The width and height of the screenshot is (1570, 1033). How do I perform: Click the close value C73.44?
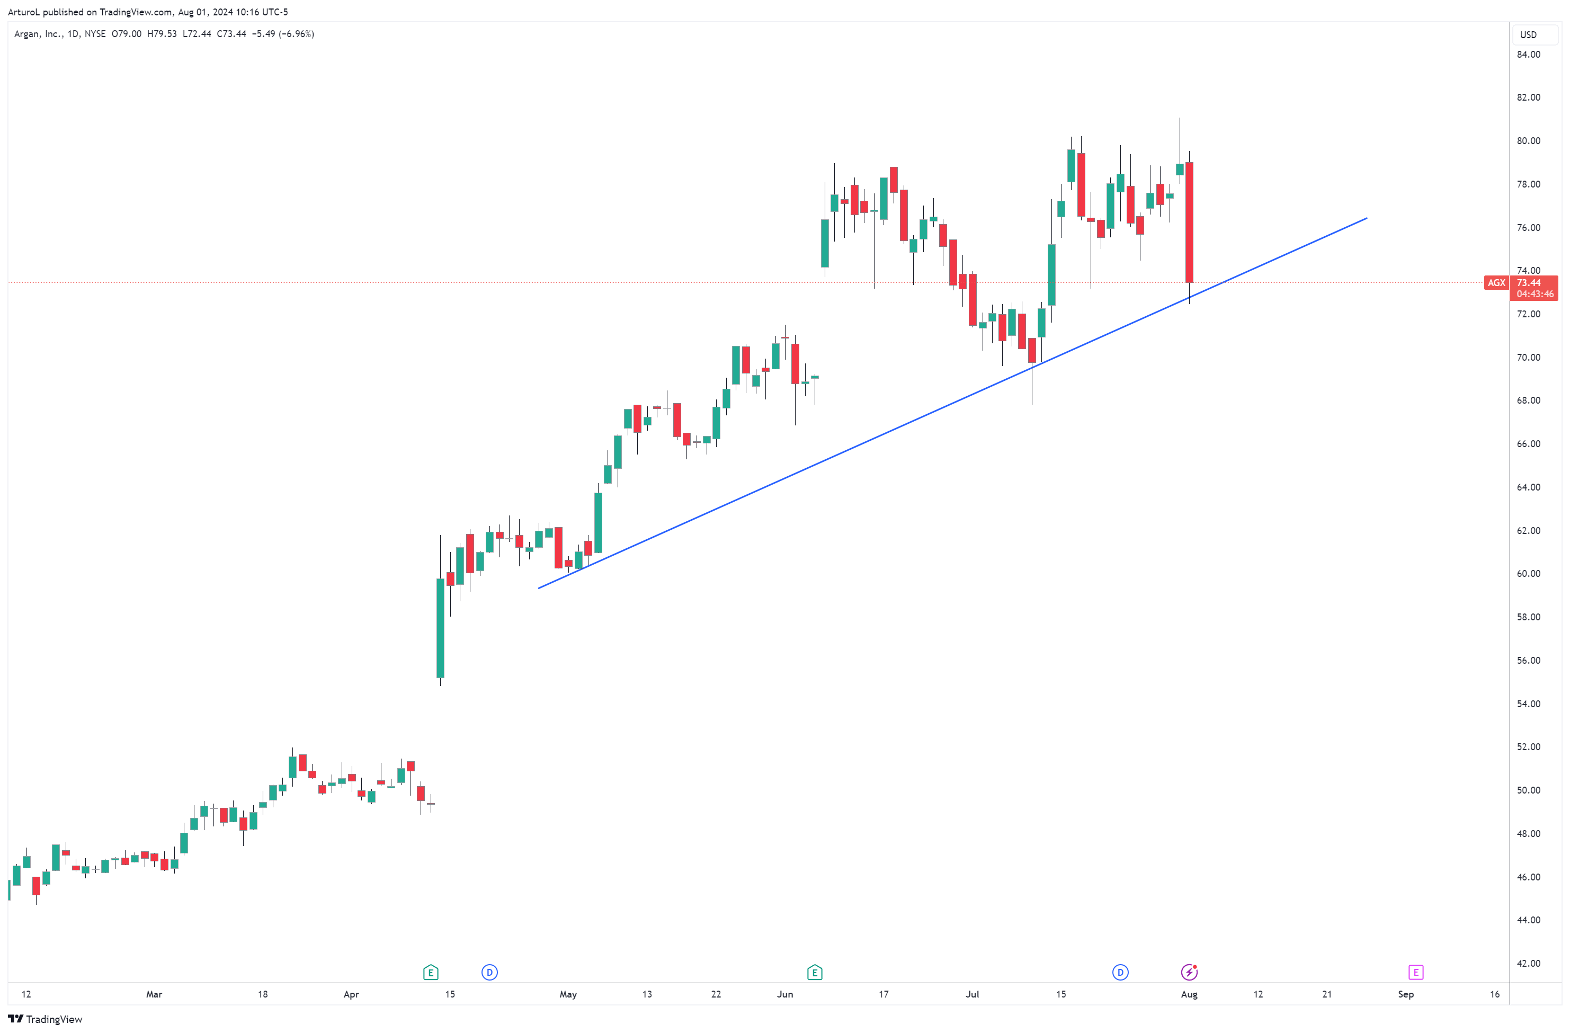coord(231,34)
